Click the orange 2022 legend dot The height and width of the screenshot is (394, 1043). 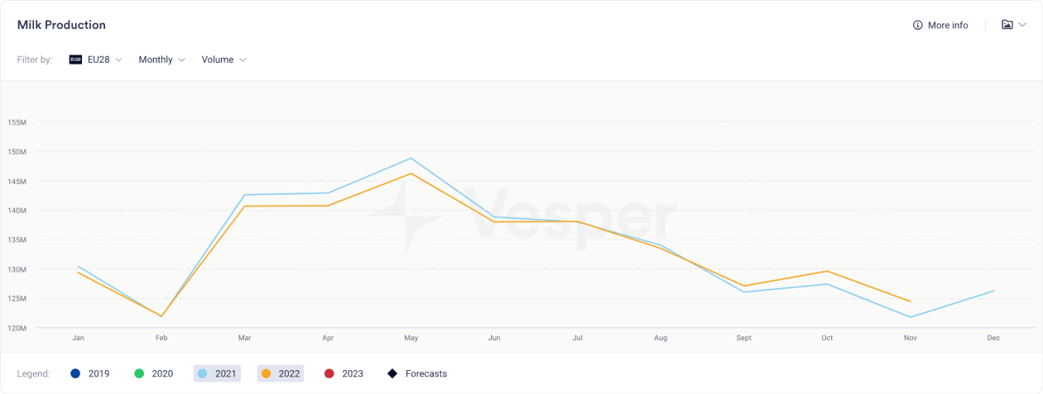click(x=267, y=373)
